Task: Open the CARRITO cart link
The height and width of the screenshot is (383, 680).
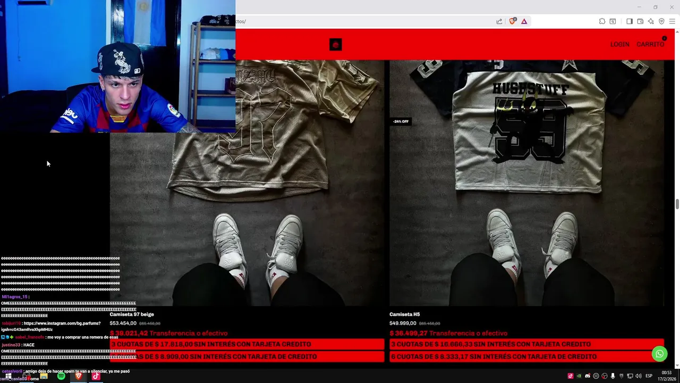Action: tap(650, 44)
